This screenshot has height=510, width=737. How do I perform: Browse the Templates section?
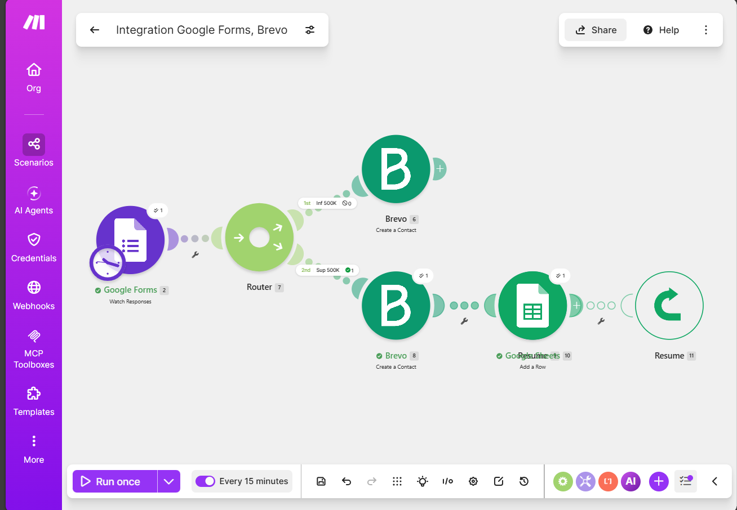pos(34,401)
